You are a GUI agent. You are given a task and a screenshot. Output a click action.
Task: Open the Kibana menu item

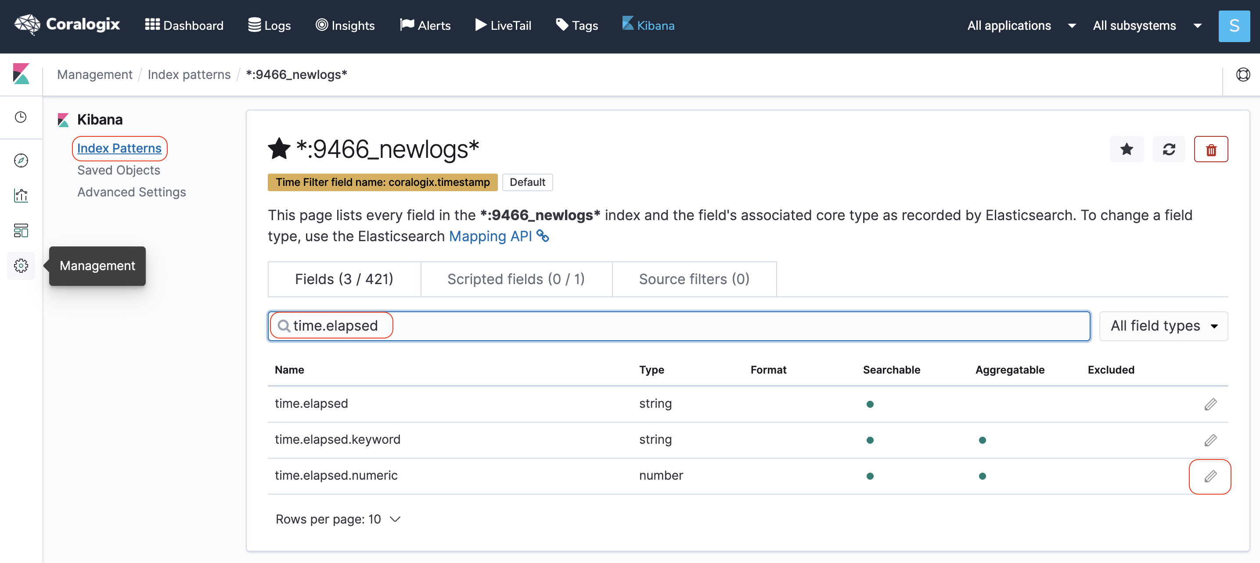coord(648,25)
